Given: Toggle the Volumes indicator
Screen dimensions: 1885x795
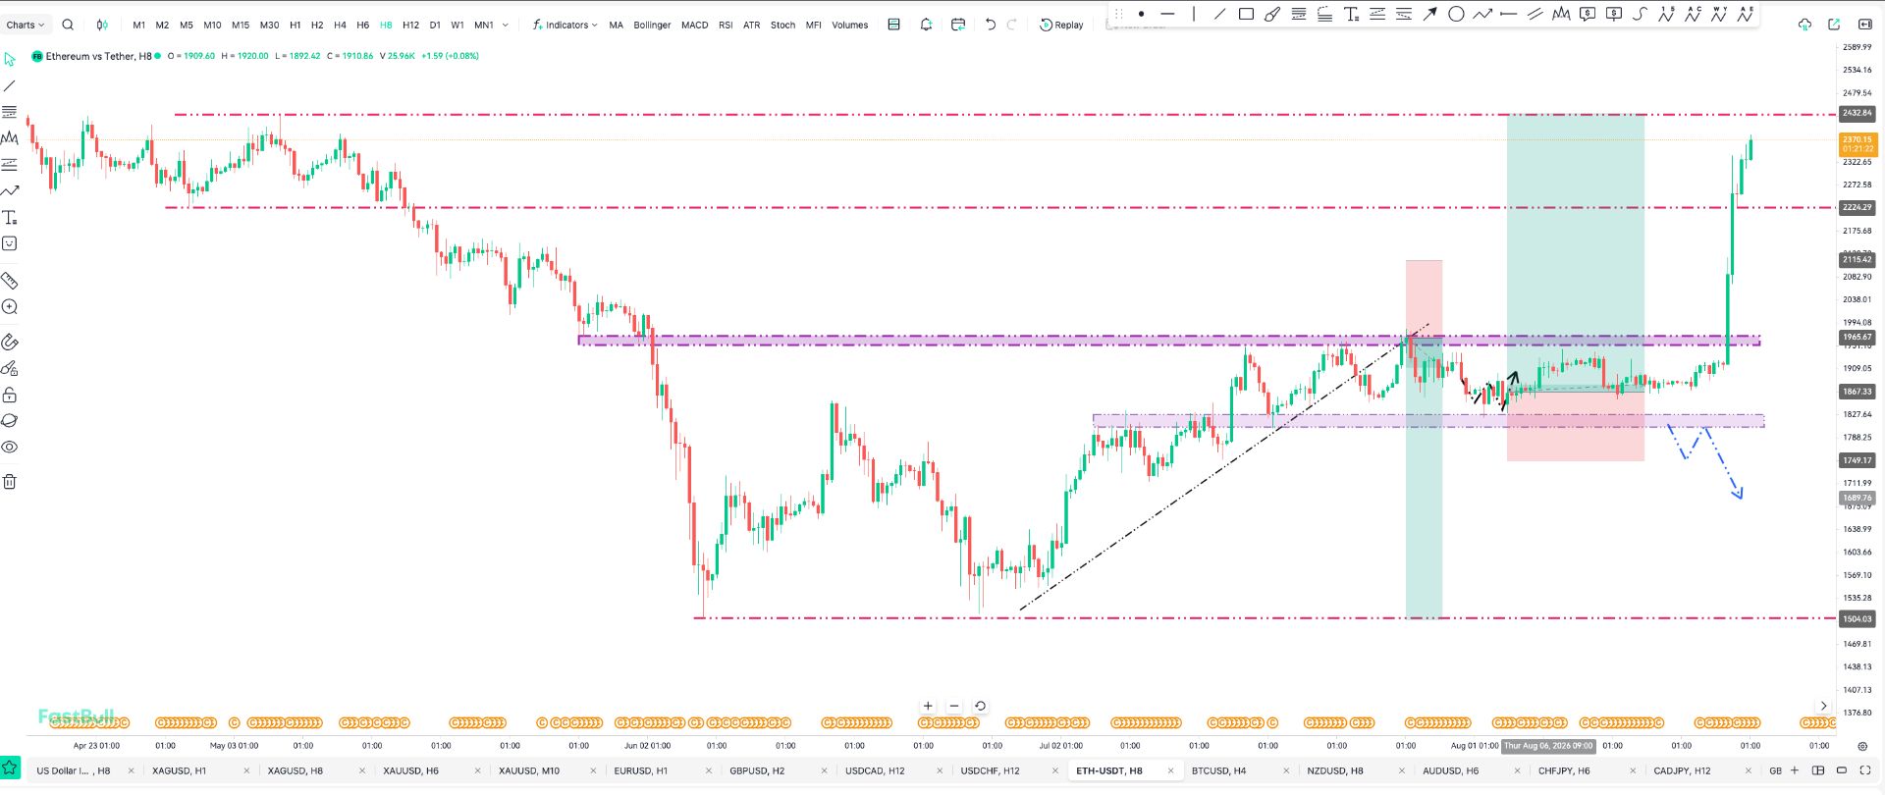Looking at the screenshot, I should 849,26.
